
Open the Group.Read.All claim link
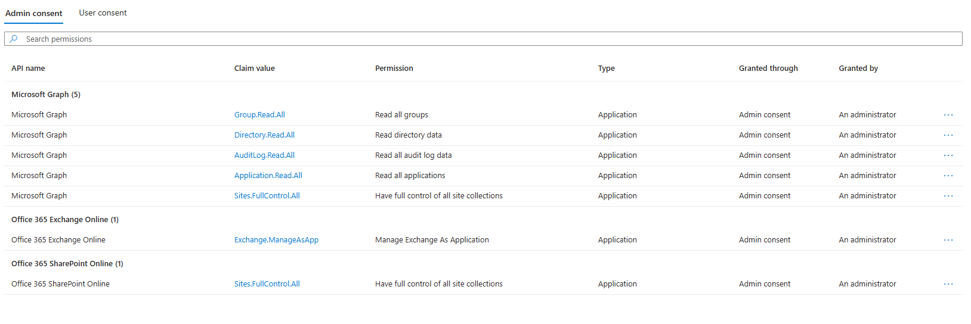pyautogui.click(x=259, y=115)
